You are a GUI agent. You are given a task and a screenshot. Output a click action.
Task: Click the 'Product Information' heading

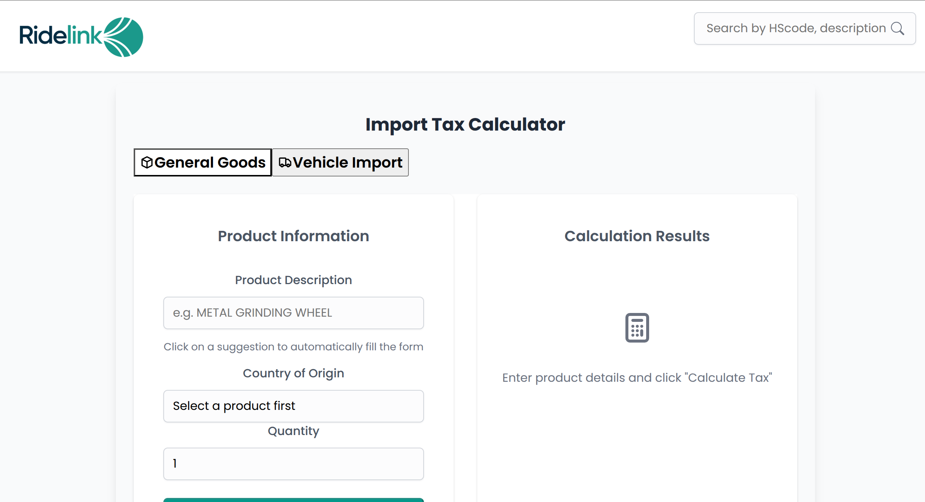pos(293,236)
